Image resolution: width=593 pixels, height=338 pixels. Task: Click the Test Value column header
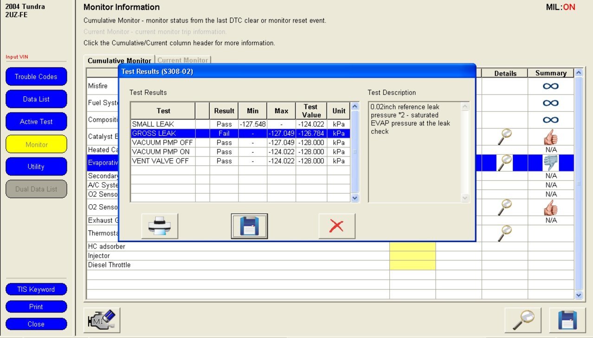point(311,111)
